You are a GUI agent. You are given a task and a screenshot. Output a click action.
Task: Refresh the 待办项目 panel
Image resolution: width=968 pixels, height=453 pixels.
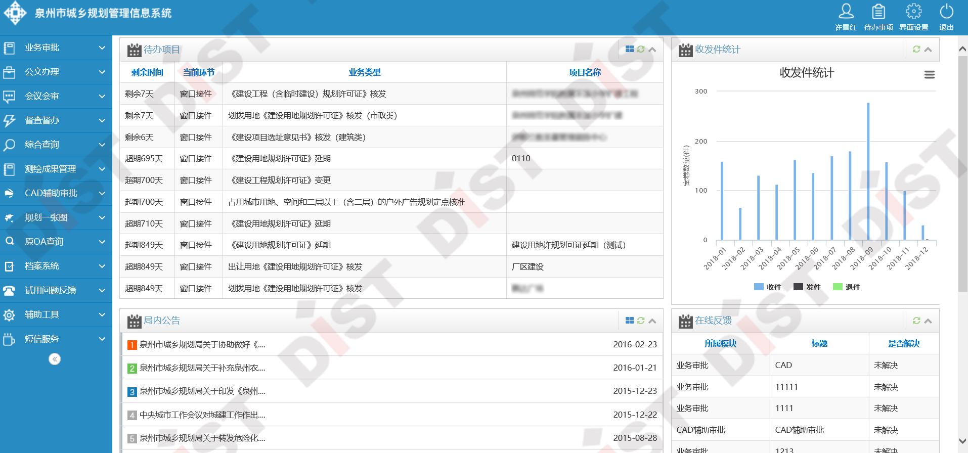(641, 50)
